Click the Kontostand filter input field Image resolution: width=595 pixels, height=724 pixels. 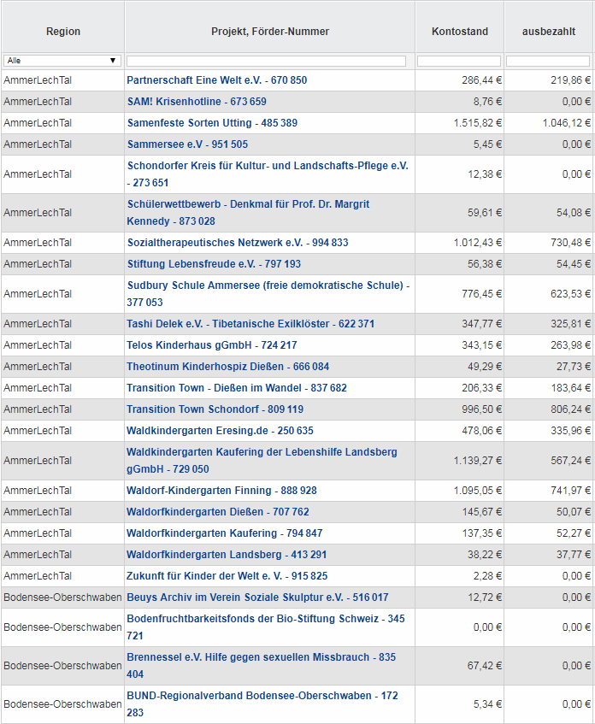(459, 61)
